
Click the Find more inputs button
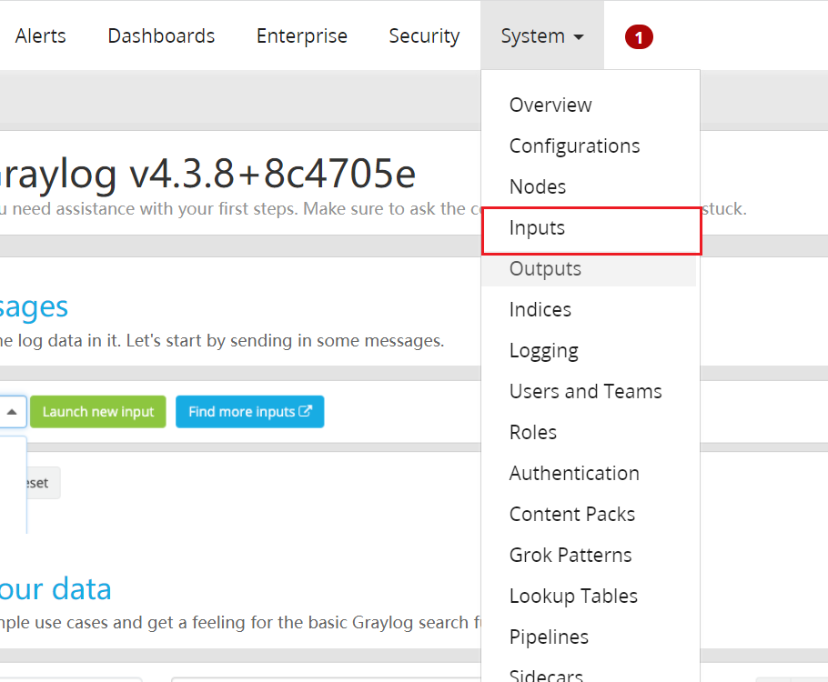(250, 412)
